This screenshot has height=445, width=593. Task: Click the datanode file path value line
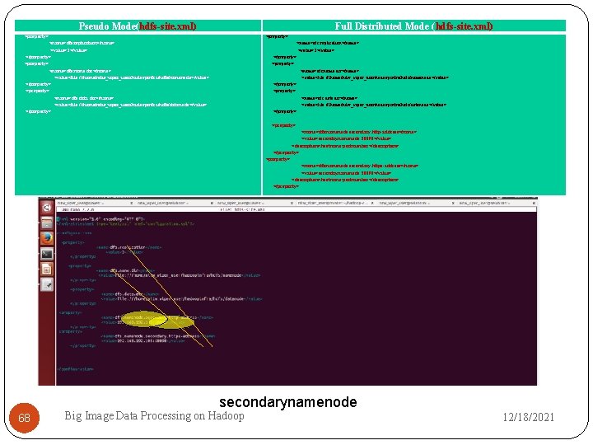[181, 299]
